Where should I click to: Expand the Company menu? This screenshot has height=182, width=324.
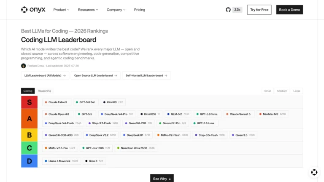[x=116, y=10]
